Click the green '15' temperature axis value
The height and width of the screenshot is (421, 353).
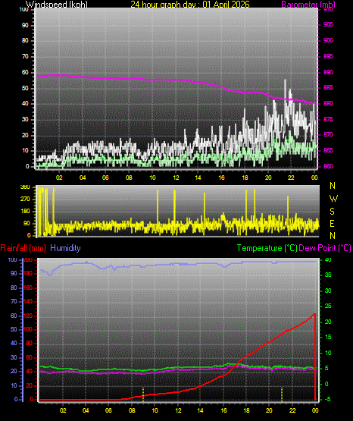pyautogui.click(x=328, y=338)
